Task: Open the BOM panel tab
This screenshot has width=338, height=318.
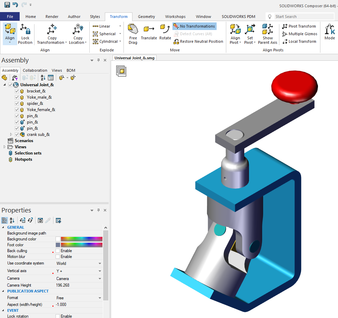Action: pyautogui.click(x=71, y=70)
